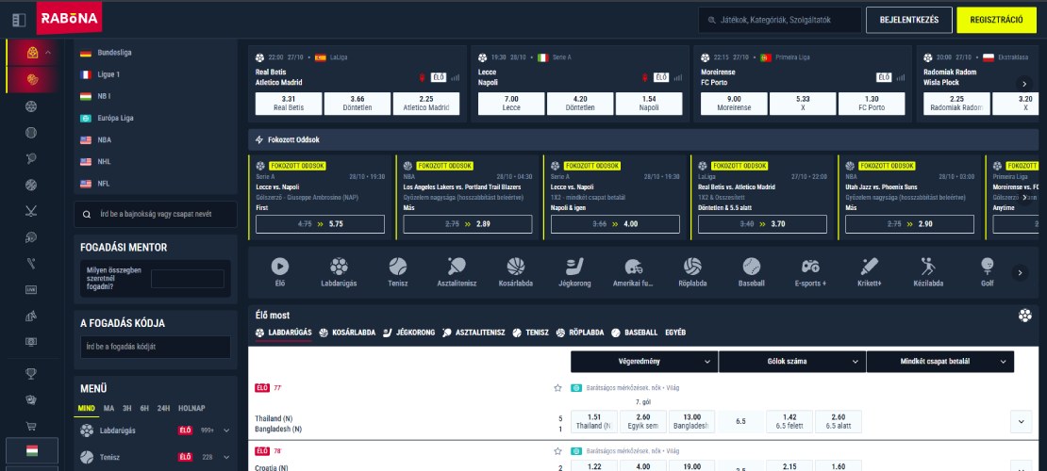Select Golf in the sports carousel
Screen dimensions: 1047x471
pos(987,272)
